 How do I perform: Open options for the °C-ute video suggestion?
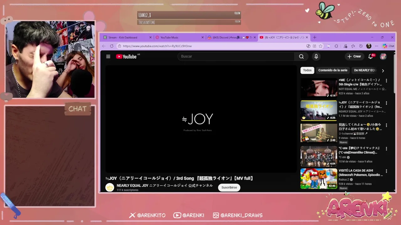pyautogui.click(x=386, y=149)
